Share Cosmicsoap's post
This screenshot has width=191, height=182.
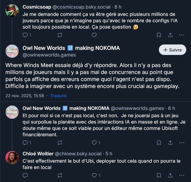[x=170, y=35]
